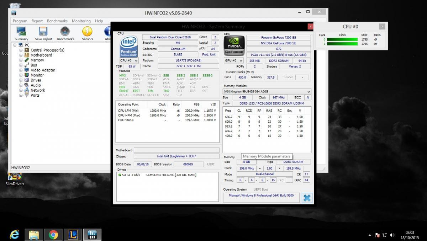427x241 pixels.
Task: Click the NVIDIA GeForce 7300 SE field
Action: [279, 43]
